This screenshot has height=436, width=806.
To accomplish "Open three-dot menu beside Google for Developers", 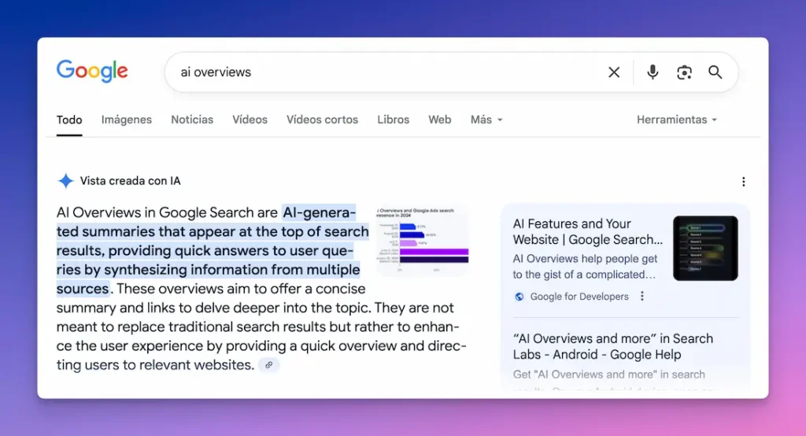I will tap(642, 296).
